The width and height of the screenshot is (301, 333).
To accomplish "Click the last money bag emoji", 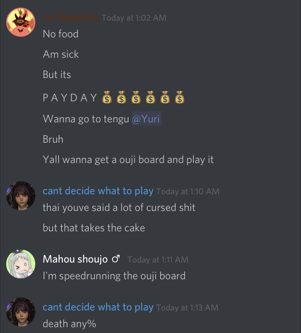I will coord(180,97).
